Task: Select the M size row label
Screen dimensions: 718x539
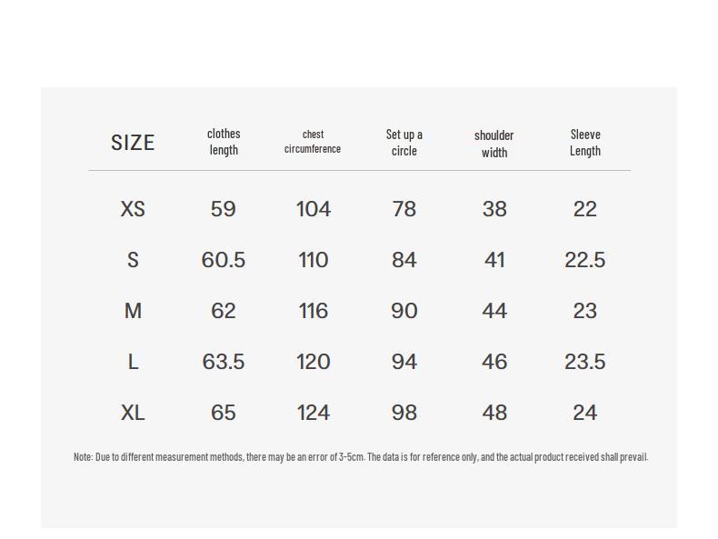Action: click(133, 311)
